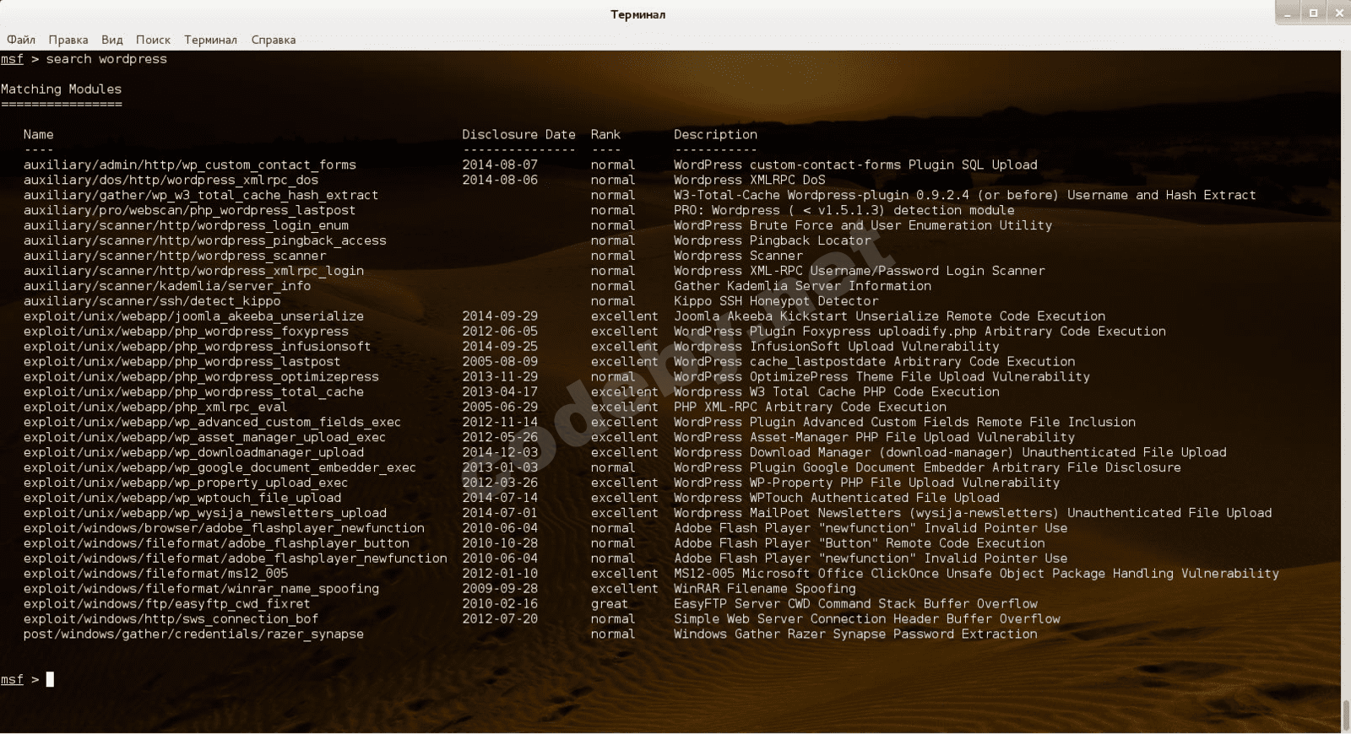Open the Поиск menu
This screenshot has width=1351, height=734.
coord(153,40)
